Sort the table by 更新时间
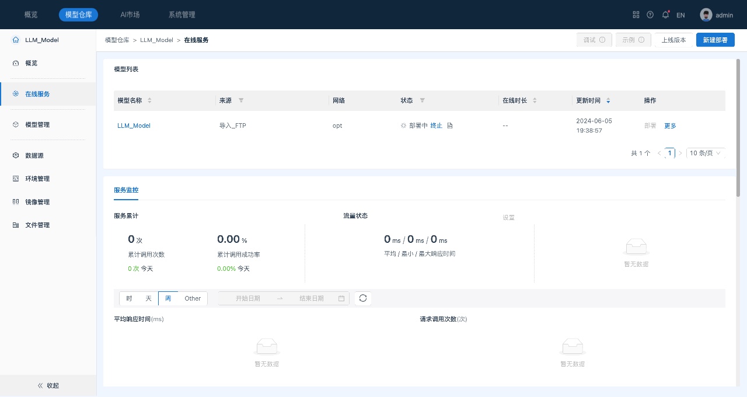747x397 pixels. [608, 100]
